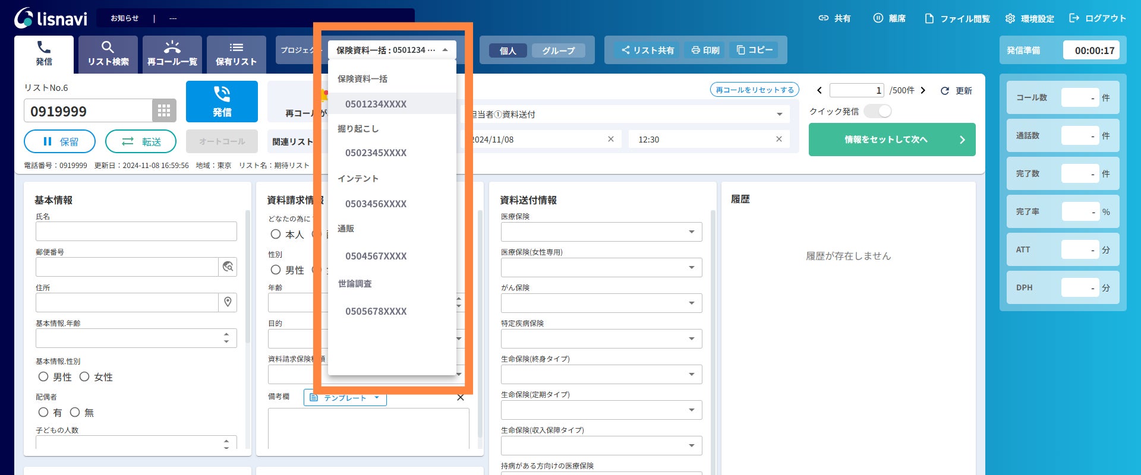Screen dimensions: 1141x475
Task: Open the がん保険 dropdown
Action: pos(601,303)
